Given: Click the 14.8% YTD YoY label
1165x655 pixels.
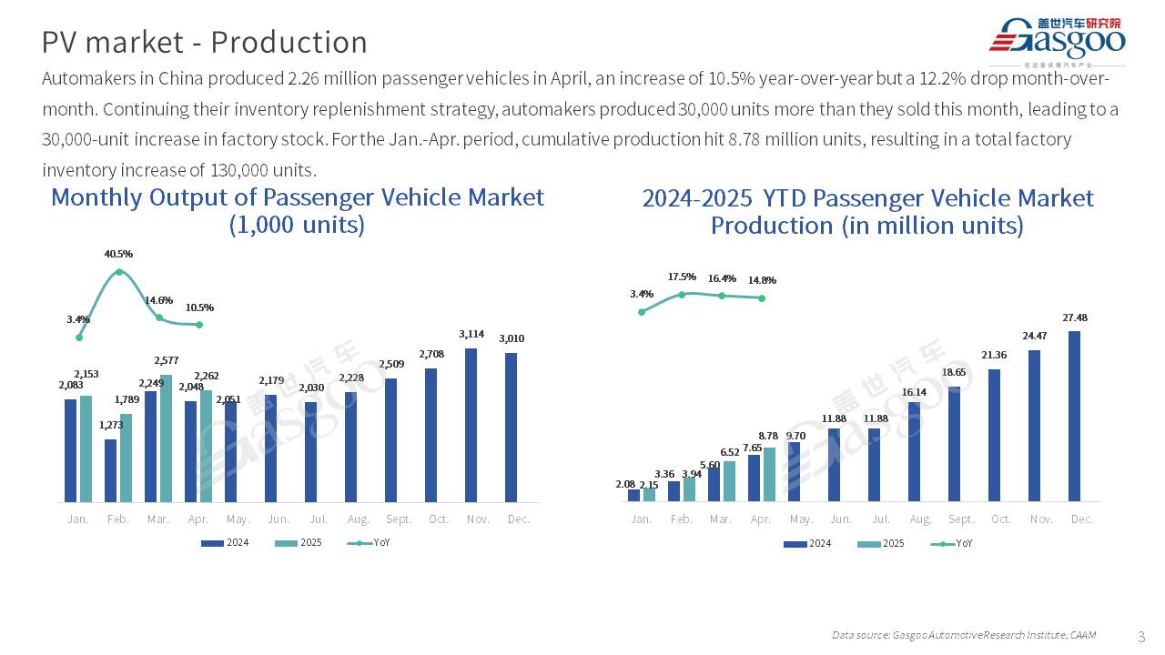Looking at the screenshot, I should pyautogui.click(x=762, y=280).
